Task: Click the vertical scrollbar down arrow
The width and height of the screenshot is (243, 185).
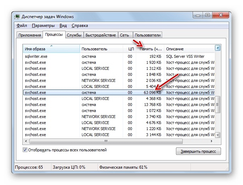Action: pyautogui.click(x=218, y=135)
